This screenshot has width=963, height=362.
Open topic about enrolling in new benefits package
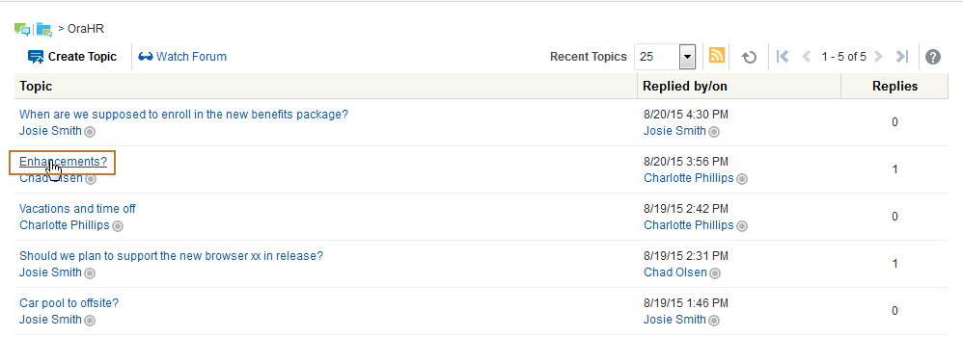coord(183,115)
